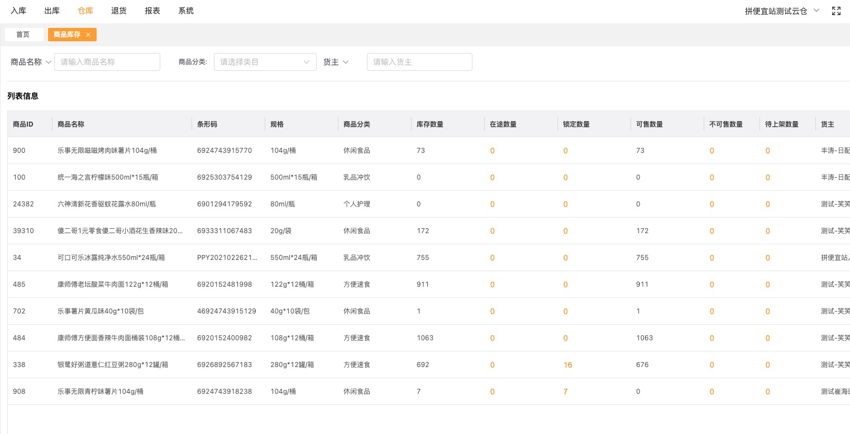Click barcode 6920152400982
The image size is (850, 434).
pos(225,338)
